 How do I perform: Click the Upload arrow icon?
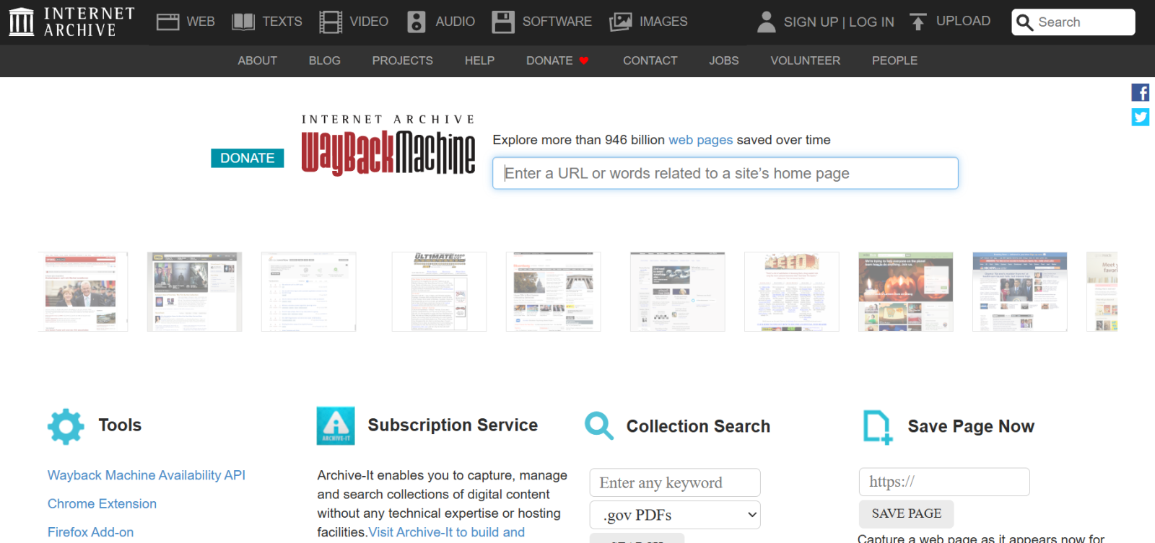click(x=918, y=22)
